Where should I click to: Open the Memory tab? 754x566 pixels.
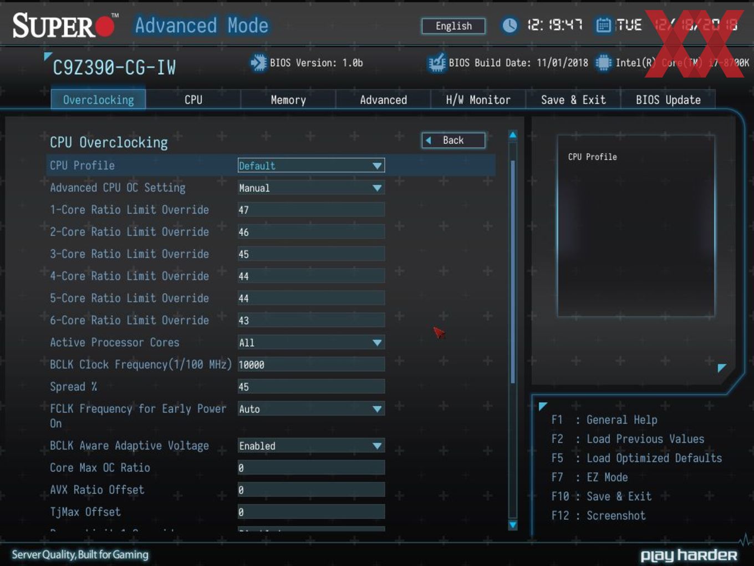(288, 100)
